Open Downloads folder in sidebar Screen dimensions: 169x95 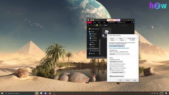pos(93,40)
